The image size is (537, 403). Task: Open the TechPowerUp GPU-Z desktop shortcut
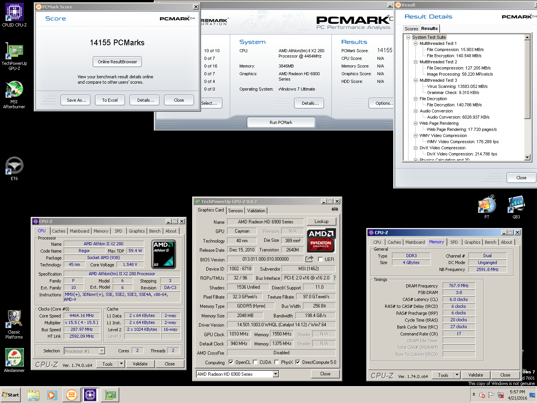(x=14, y=56)
